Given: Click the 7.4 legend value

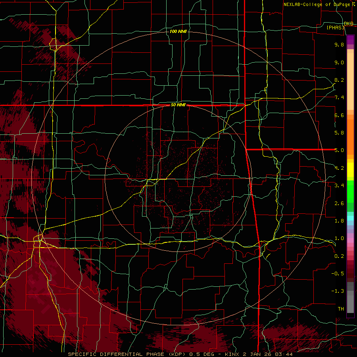Looking at the screenshot, I should point(339,98).
